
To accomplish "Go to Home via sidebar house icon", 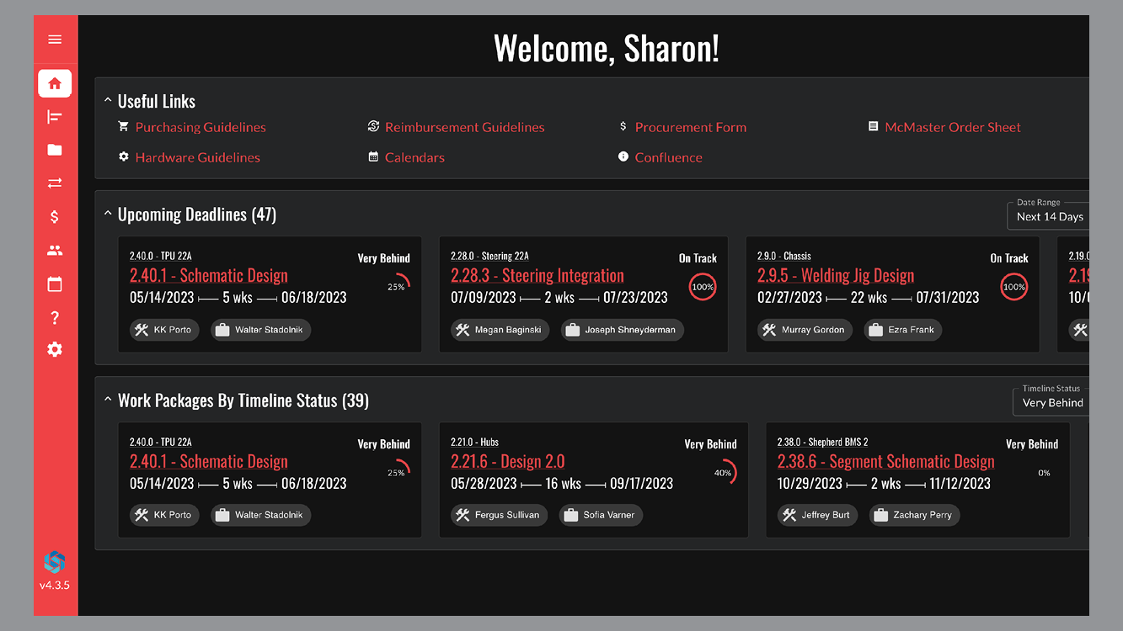I will click(x=55, y=83).
